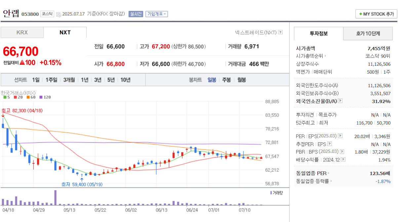Screen dimensions: 398x222
Task: Click the 거래대금 466 백만 value
Action: 259,64
